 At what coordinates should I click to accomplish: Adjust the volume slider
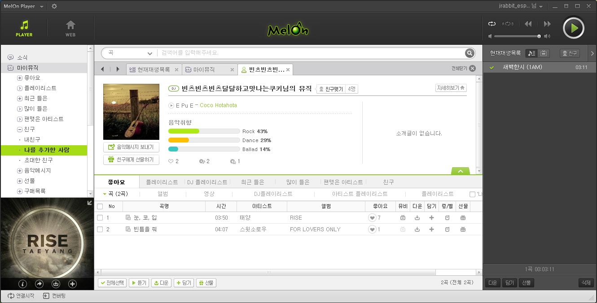(x=539, y=36)
